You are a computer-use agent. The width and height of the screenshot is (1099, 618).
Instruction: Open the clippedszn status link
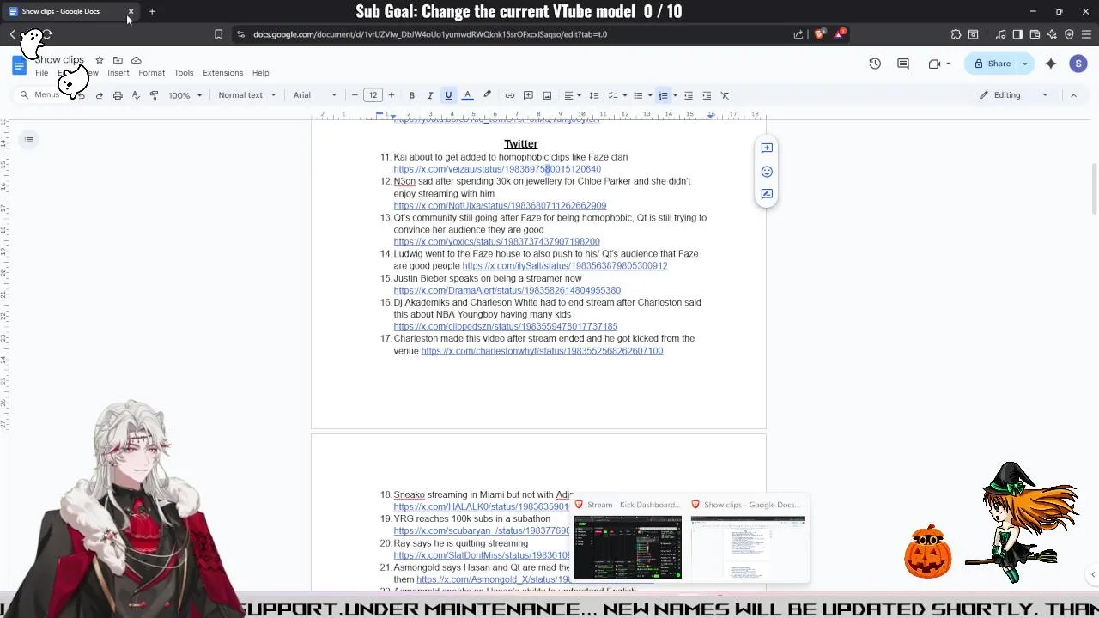point(505,327)
